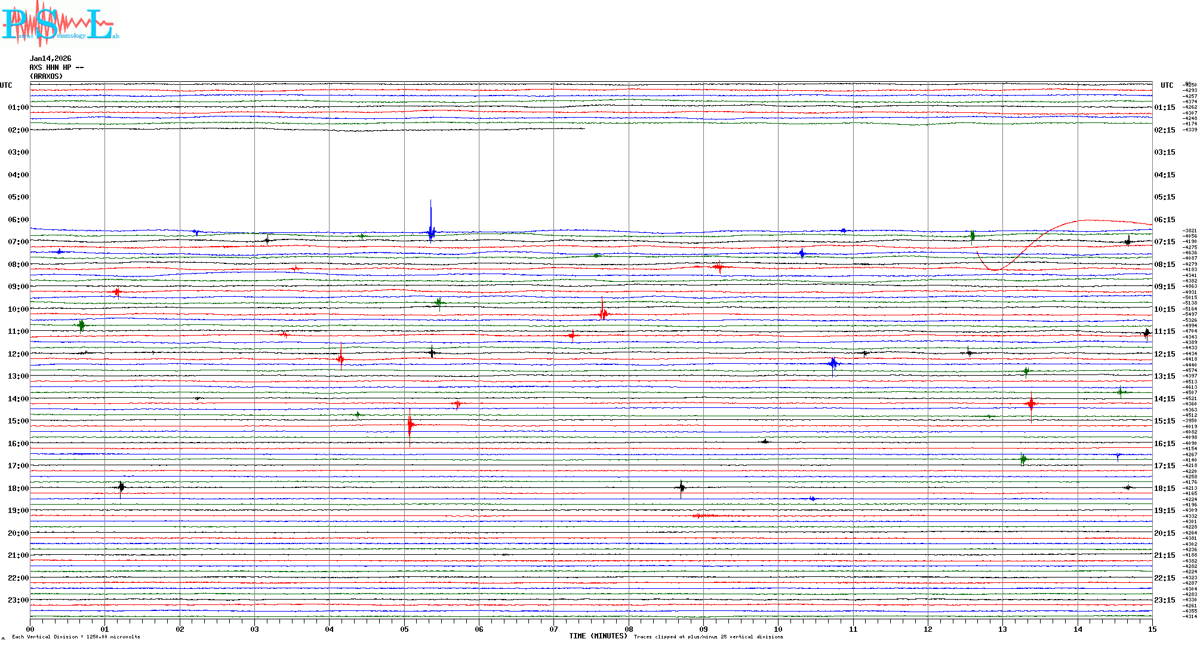Click the 12:00 hour label on left axis
Screen dimensions: 1200x645
point(18,354)
